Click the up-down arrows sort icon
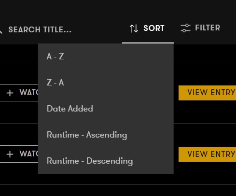The height and width of the screenshot is (196, 236). point(134,28)
